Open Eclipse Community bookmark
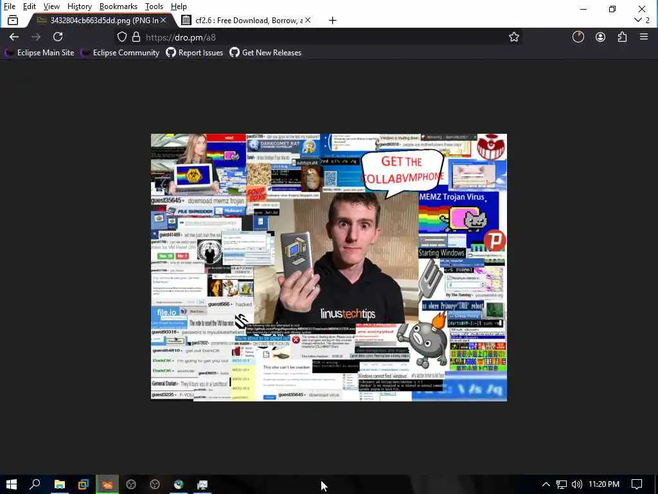This screenshot has width=658, height=494. pyautogui.click(x=120, y=53)
